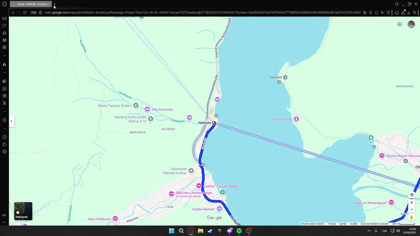Select Haus Waldbach lodging marker
The width and height of the screenshot is (420, 236).
click(115, 219)
